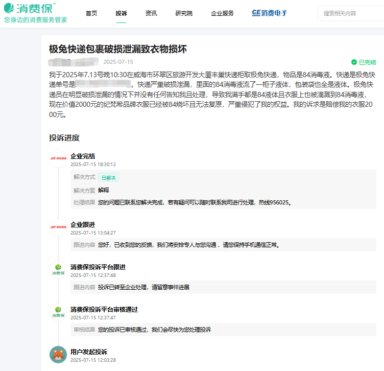Open the 资讯 navigation tab
Screen dimensions: 384x371
(151, 13)
